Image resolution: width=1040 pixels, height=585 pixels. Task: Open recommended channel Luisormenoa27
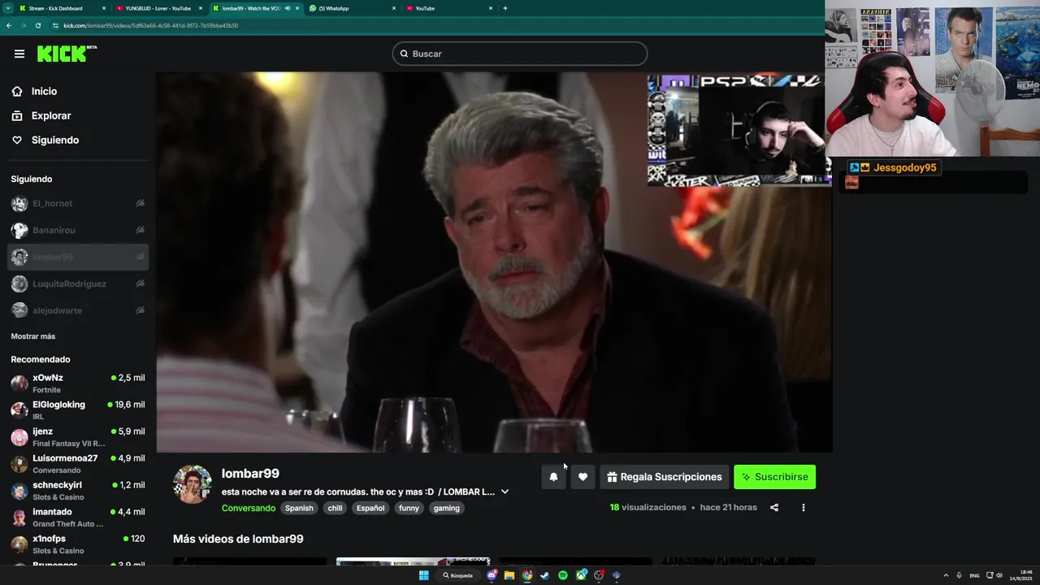coord(77,464)
